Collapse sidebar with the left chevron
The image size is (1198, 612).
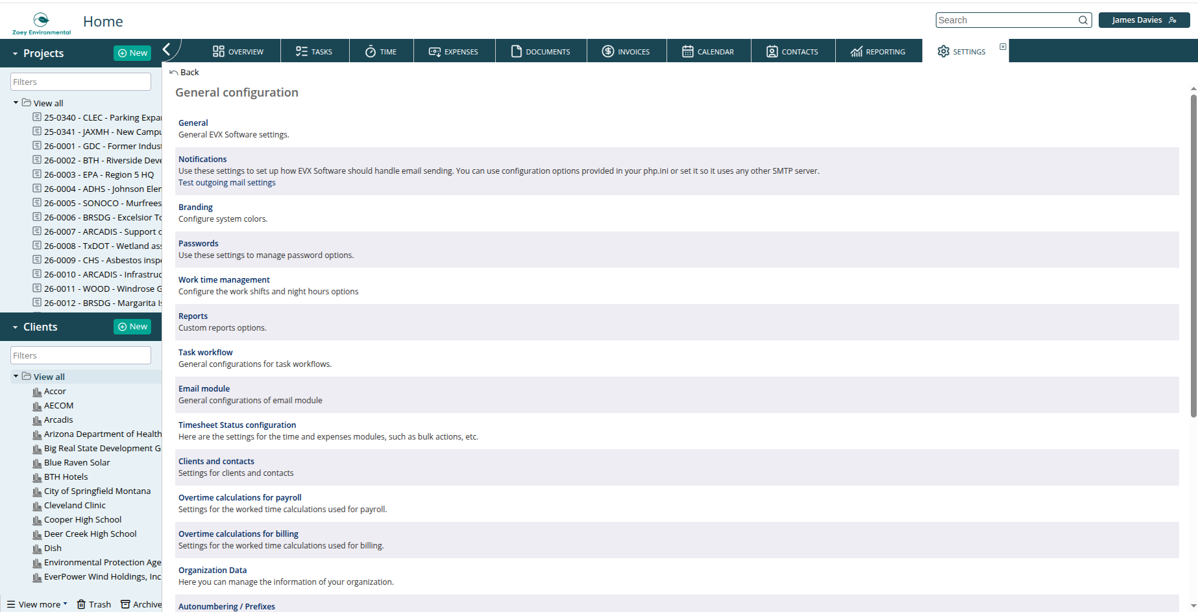[x=167, y=49]
